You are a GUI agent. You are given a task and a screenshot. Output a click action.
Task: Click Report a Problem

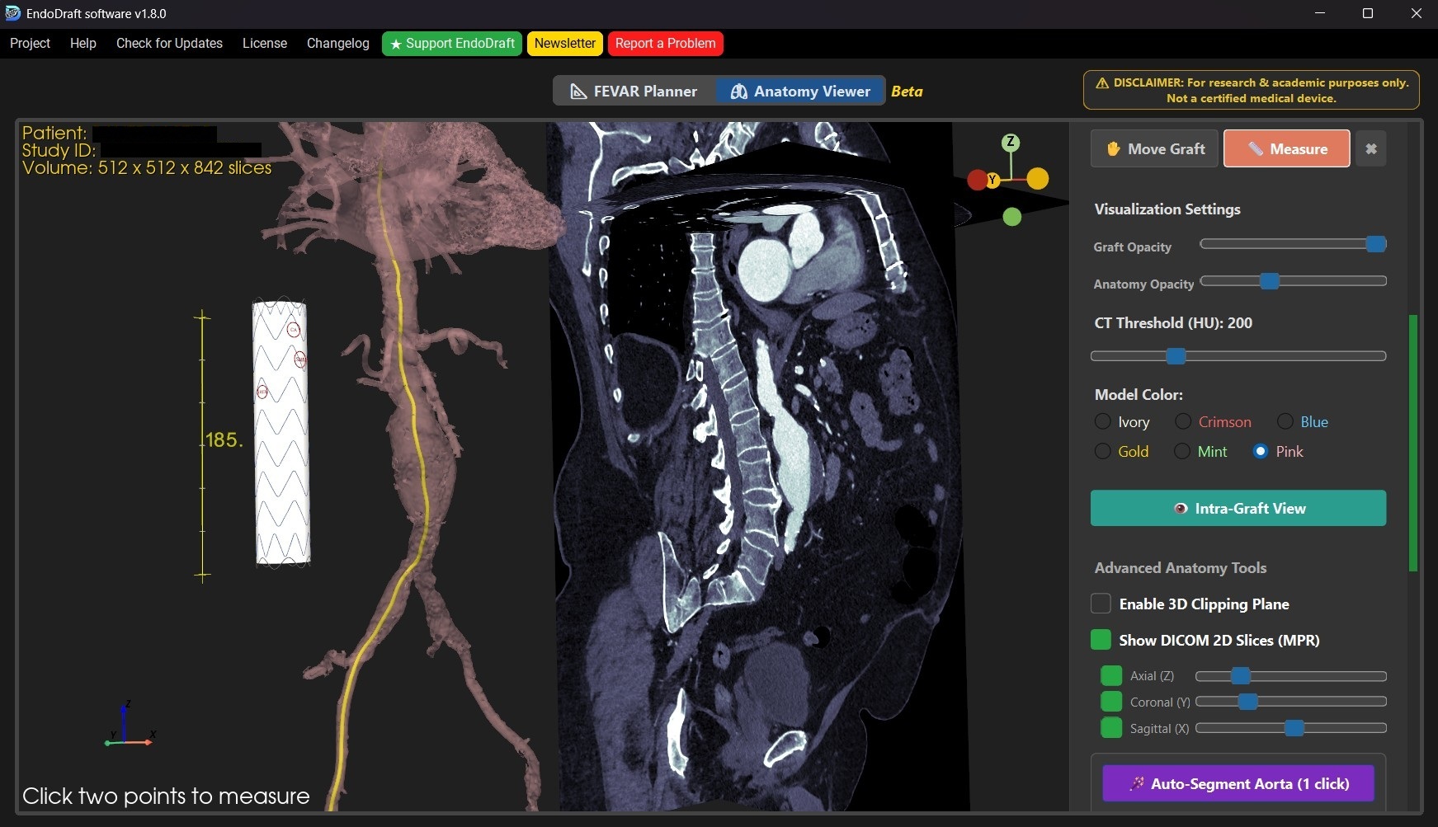pos(665,43)
